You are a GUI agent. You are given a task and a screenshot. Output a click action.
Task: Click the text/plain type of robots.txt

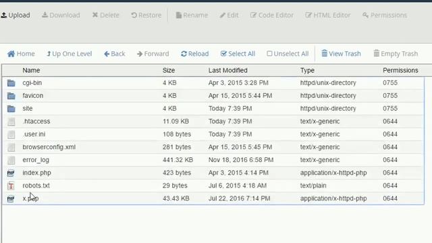pyautogui.click(x=313, y=186)
